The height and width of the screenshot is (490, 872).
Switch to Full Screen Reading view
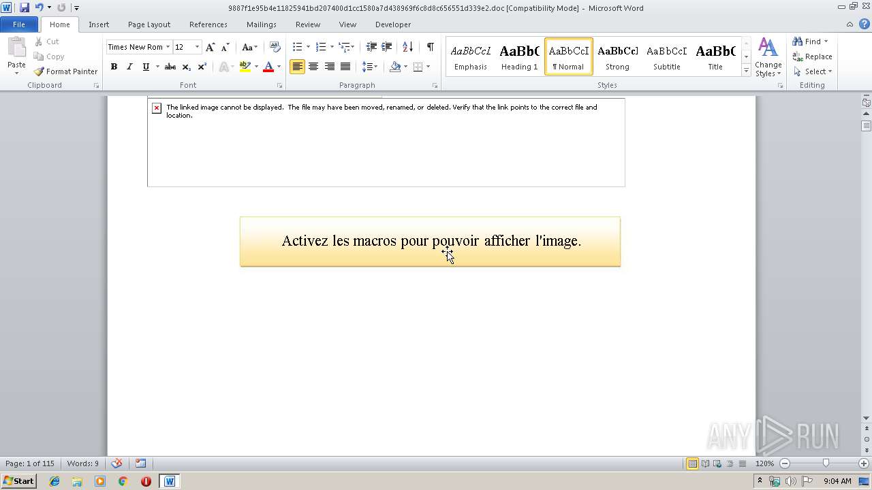[x=705, y=463]
